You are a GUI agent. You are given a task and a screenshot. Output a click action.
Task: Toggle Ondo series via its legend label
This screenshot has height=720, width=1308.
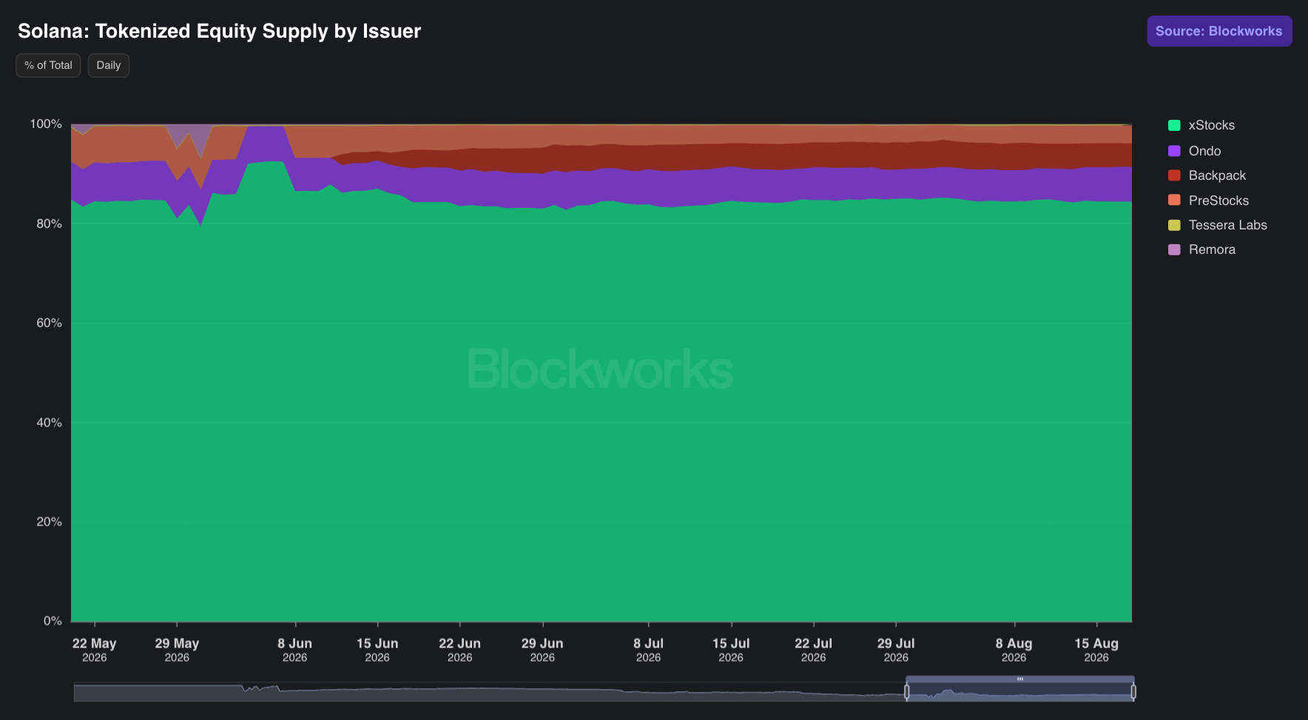click(1204, 151)
